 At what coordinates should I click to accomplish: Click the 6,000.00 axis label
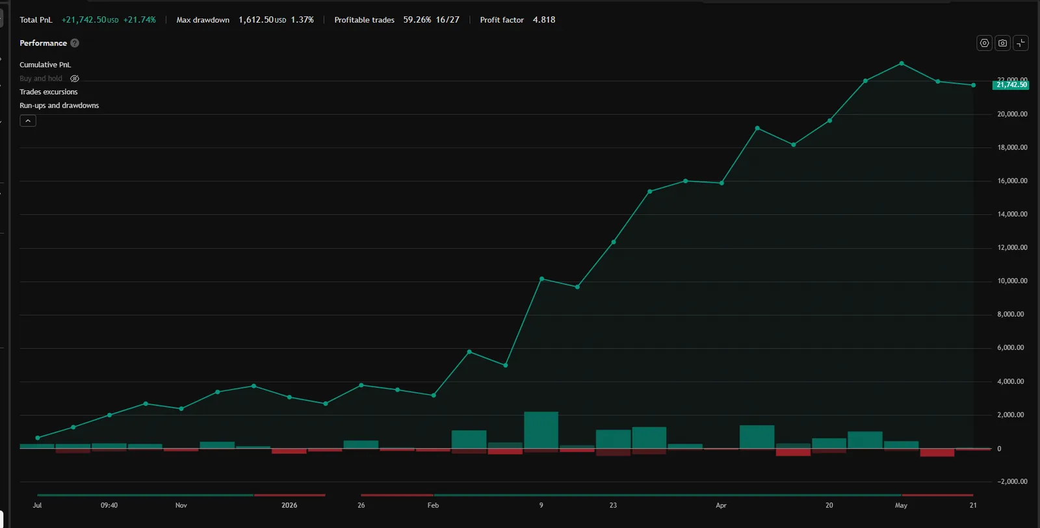click(x=1010, y=348)
